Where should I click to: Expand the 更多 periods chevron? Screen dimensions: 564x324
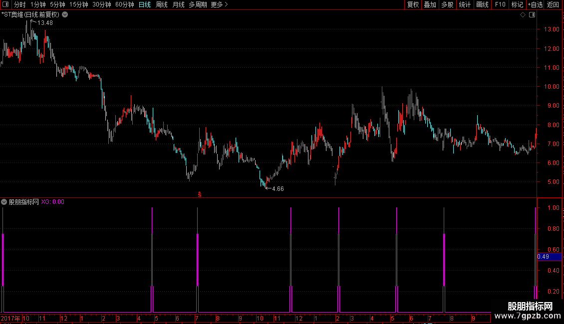pyautogui.click(x=226, y=4)
